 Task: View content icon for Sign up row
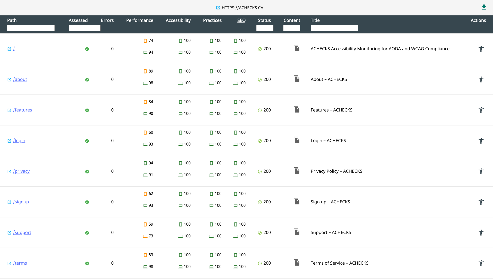296,201
